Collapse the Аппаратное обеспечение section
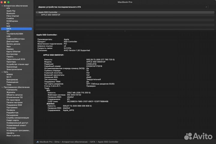The height and width of the screenshot is (144, 216). [2, 6]
